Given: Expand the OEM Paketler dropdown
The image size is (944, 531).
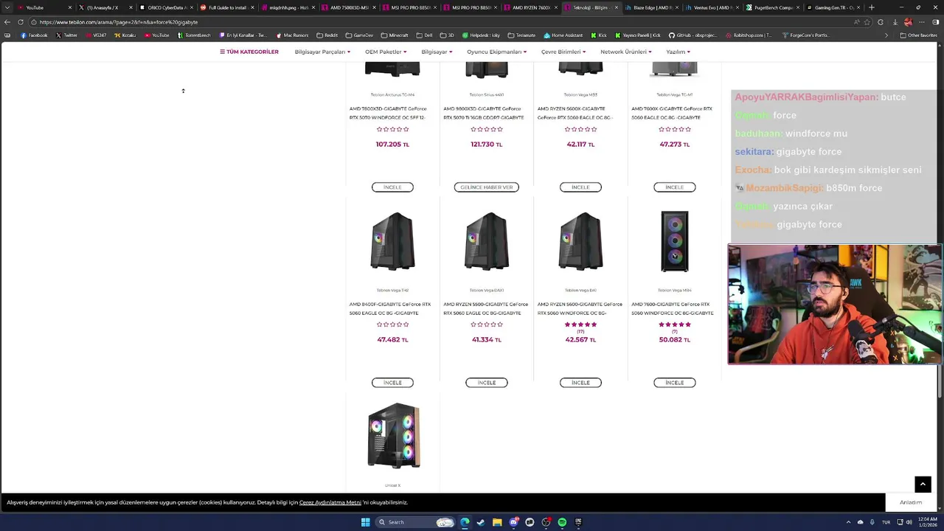Looking at the screenshot, I should (x=386, y=52).
